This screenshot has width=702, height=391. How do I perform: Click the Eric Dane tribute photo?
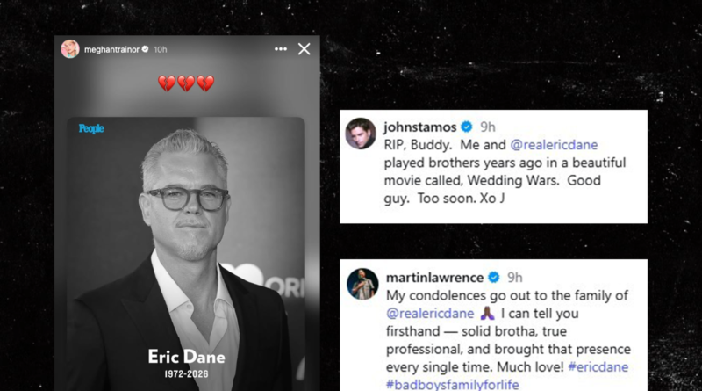186,254
